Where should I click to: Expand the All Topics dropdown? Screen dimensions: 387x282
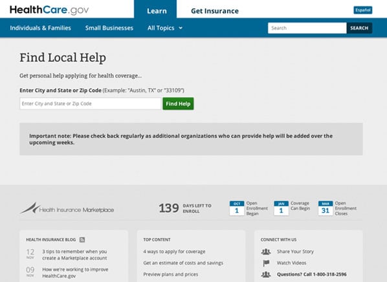click(x=165, y=28)
